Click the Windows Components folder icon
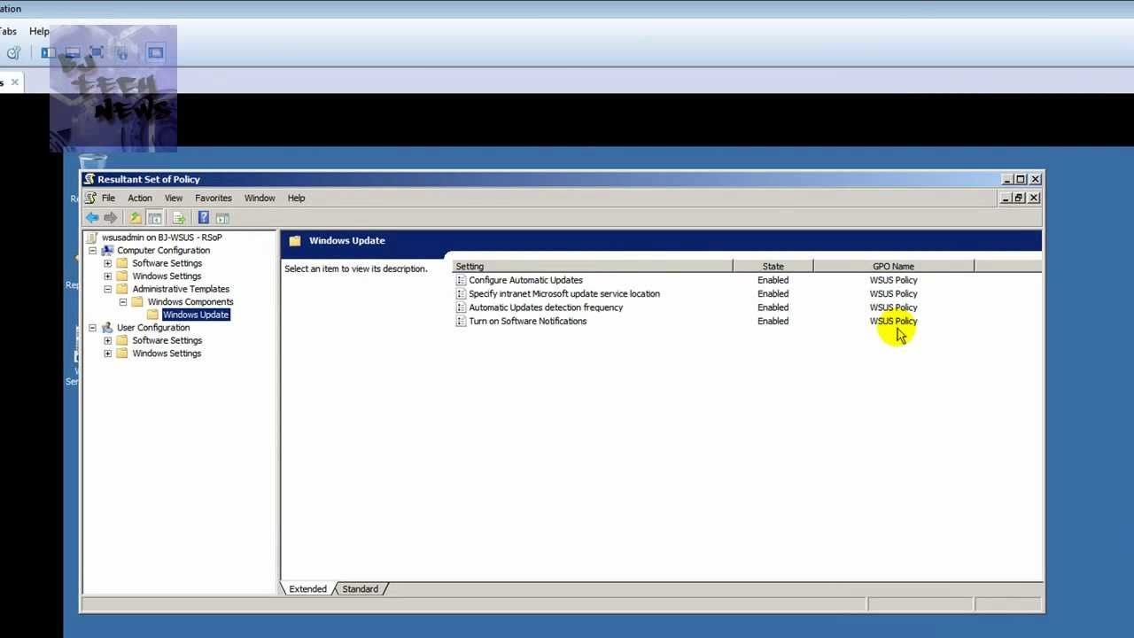The width and height of the screenshot is (1134, 638). coord(137,301)
